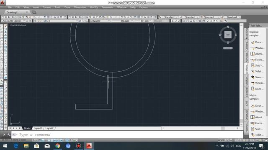Toggle Grid Display in status bar
Screen dimensions: 268x150
[40, 140]
